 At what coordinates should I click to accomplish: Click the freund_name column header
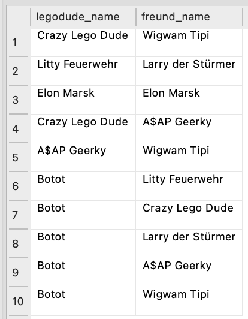189,17
